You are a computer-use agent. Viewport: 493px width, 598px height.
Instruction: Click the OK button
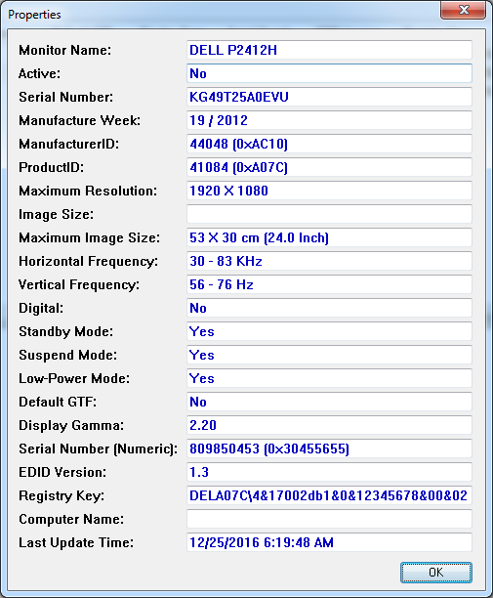[435, 572]
